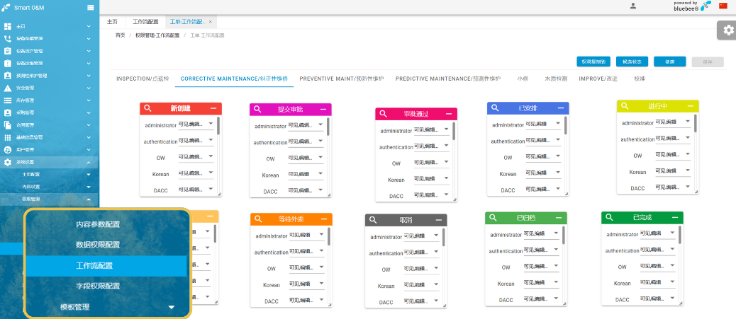Screen dimensions: 736x319
Task: Click the 用户管理 face icon
Action: [x=8, y=150]
